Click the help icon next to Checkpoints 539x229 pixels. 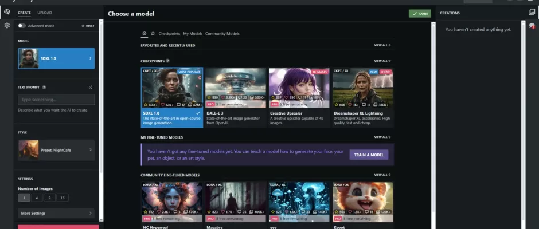pos(167,61)
